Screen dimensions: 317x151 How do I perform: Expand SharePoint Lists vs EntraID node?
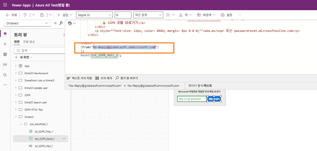click(x=16, y=80)
